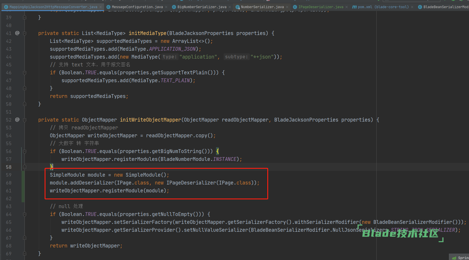Click the fold end marker on line 67
This screenshot has height=260, width=469.
click(25, 238)
